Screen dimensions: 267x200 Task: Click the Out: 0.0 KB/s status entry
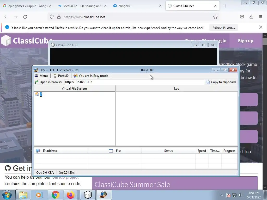(45, 172)
